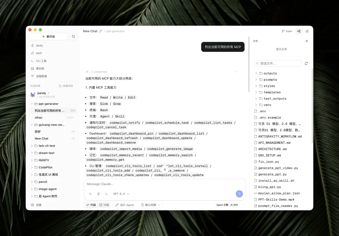Open the share graph icon near main branch

click(x=299, y=31)
